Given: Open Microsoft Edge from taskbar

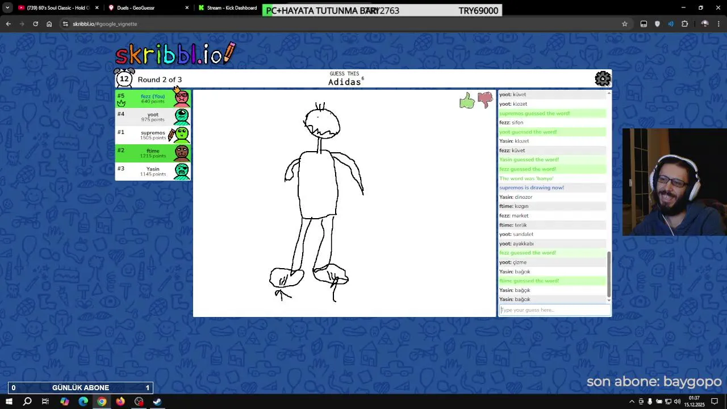Looking at the screenshot, I should tap(83, 402).
